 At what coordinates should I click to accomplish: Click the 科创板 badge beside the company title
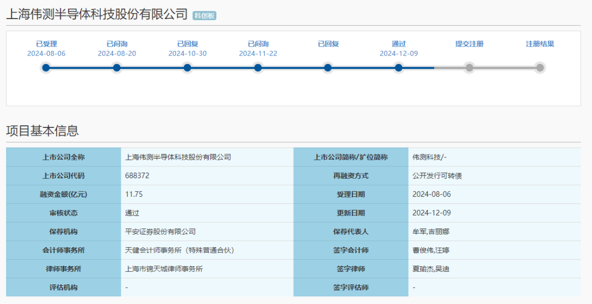(x=204, y=16)
